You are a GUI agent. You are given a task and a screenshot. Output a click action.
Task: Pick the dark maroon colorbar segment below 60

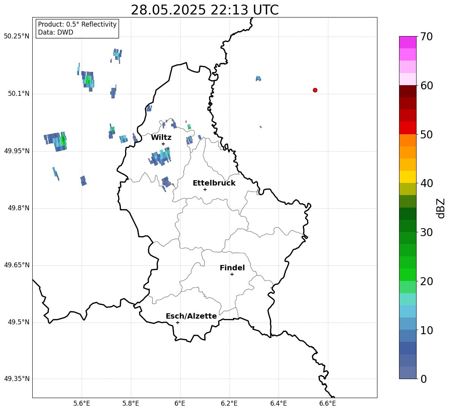tap(408, 91)
